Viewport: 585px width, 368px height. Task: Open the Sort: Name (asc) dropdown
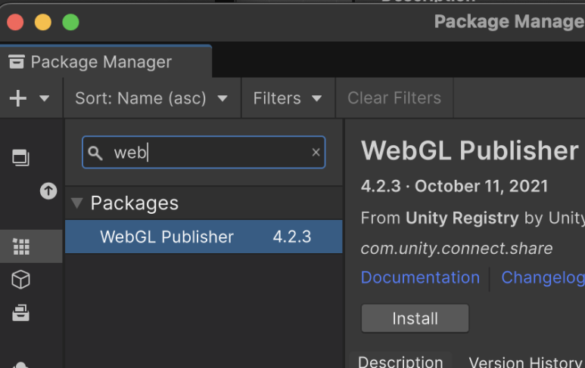152,98
